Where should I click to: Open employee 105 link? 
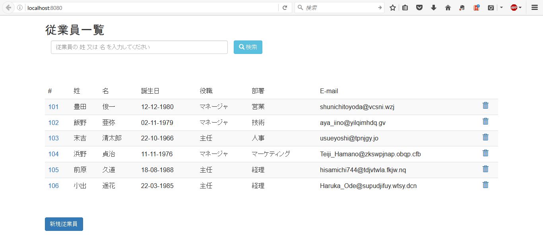[x=53, y=170]
